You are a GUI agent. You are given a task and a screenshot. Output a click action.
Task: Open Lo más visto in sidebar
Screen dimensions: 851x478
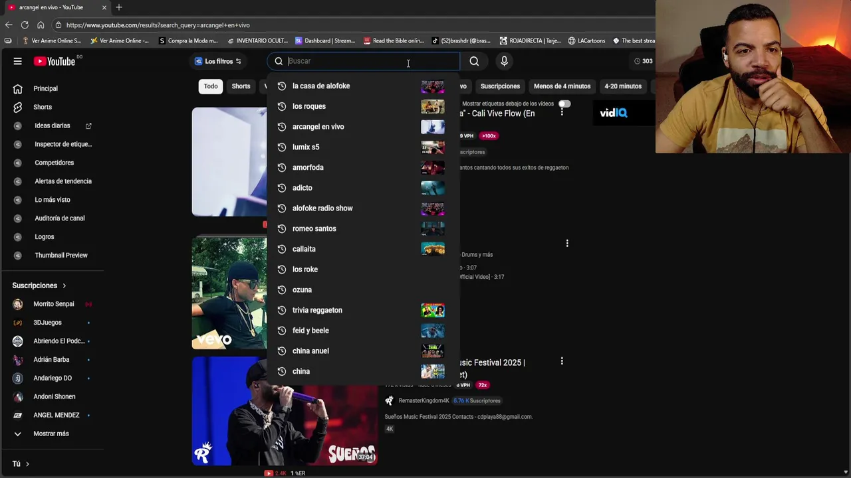pyautogui.click(x=52, y=200)
